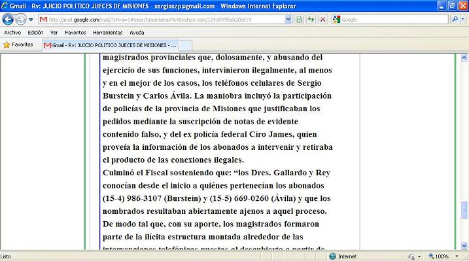Open the search provider options dropdown
Screen dimensions: 469x261
point(463,20)
